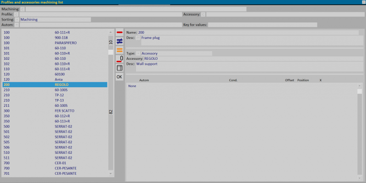
Task: Click the C button next to Machining
Action: click(22, 9)
